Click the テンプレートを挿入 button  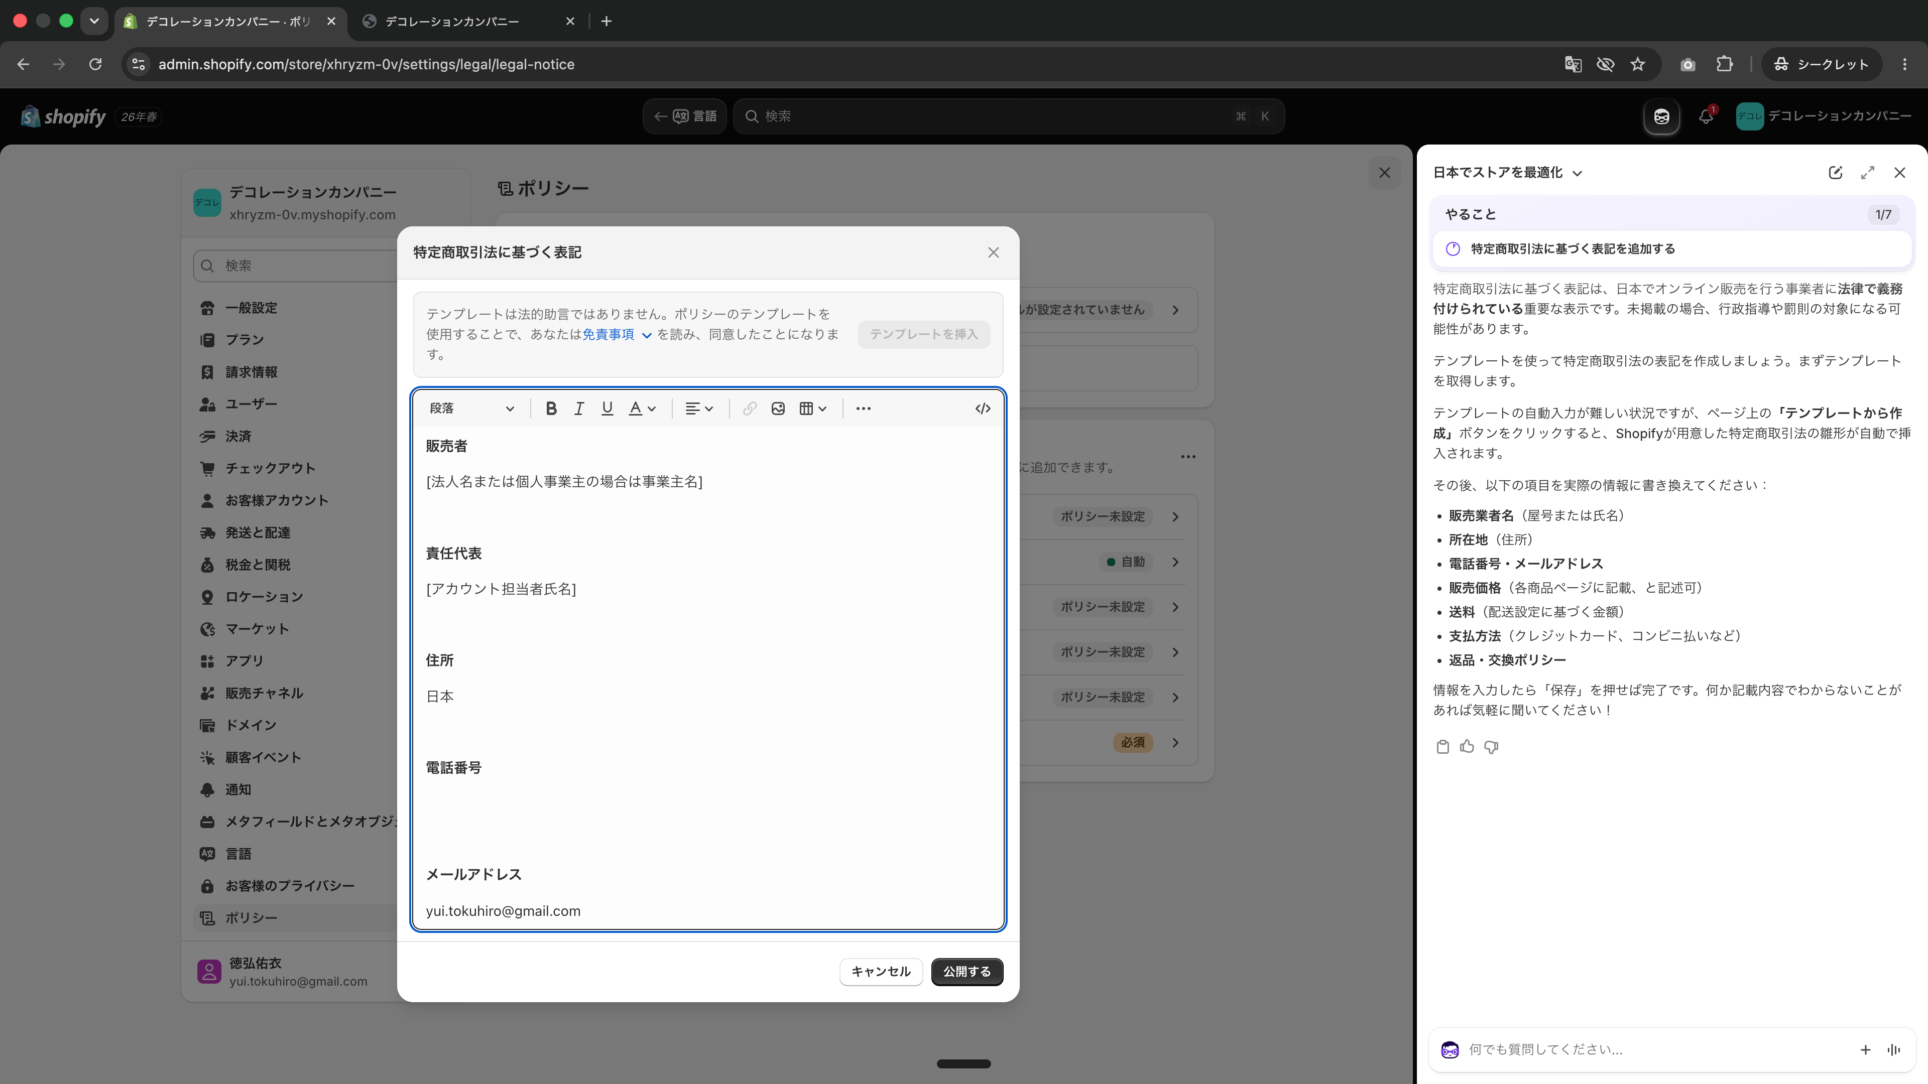[x=924, y=334]
